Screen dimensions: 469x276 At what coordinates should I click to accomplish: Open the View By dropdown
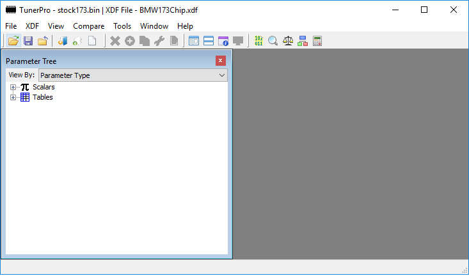click(x=222, y=75)
